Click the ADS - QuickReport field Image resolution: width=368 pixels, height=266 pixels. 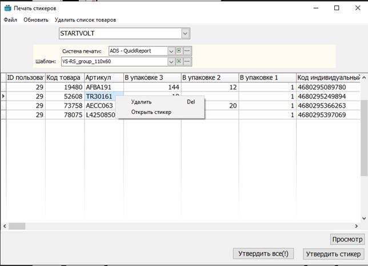(138, 51)
